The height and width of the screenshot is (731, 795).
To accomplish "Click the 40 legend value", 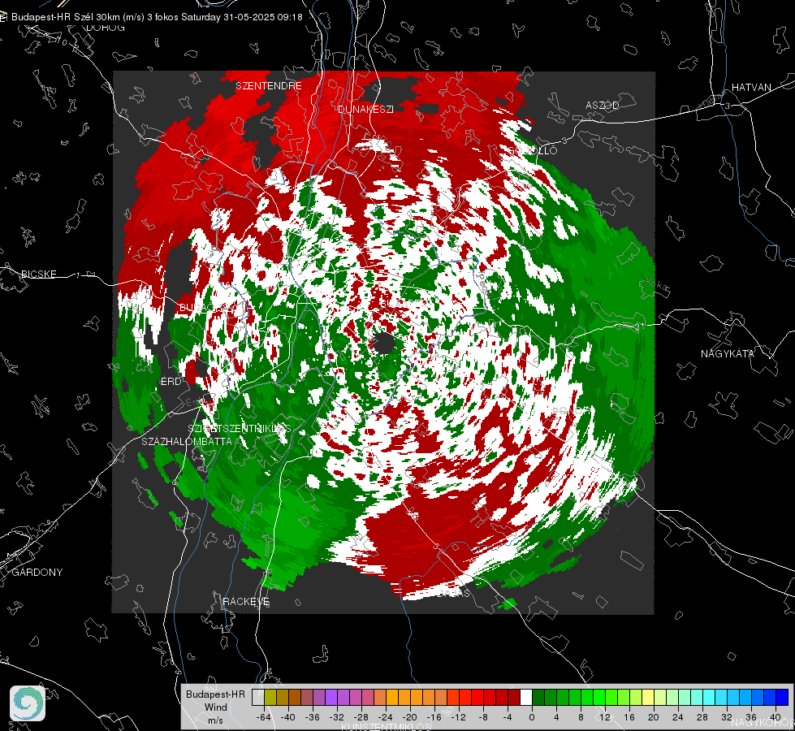I will click(x=776, y=717).
